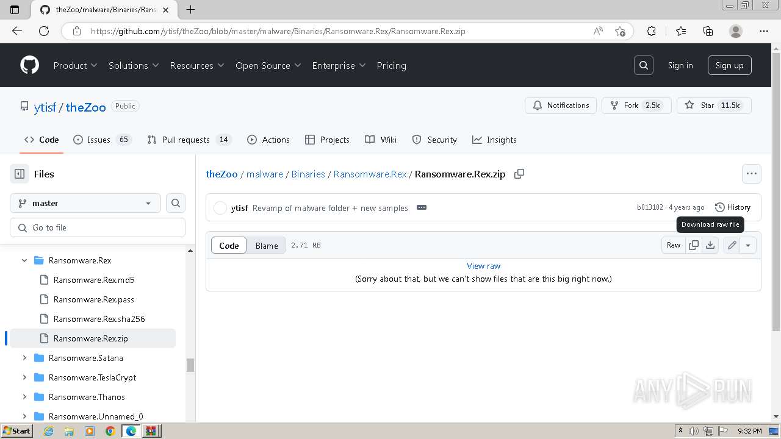Star the theZoo repository
Viewport: 781px width, 439px height.
[x=714, y=105]
